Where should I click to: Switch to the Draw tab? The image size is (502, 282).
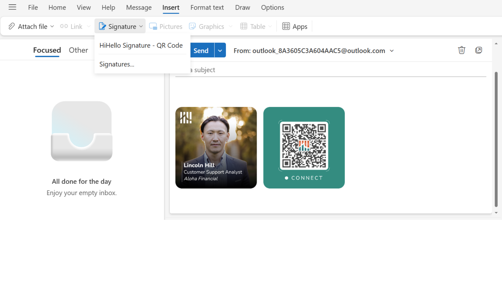tap(243, 8)
